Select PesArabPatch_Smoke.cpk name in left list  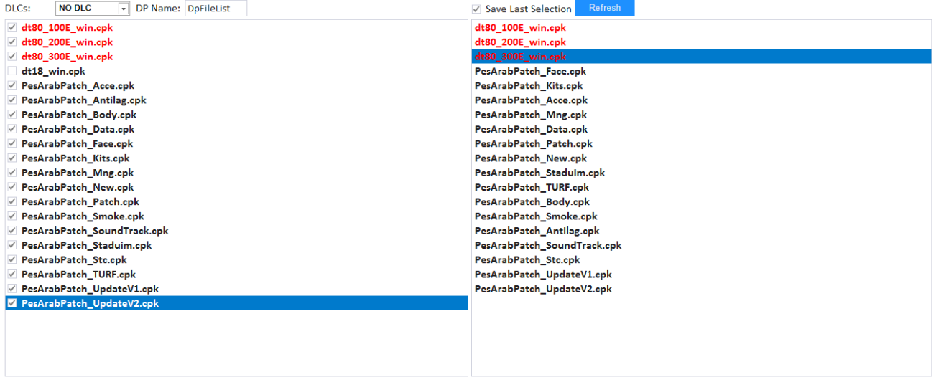[x=83, y=216]
